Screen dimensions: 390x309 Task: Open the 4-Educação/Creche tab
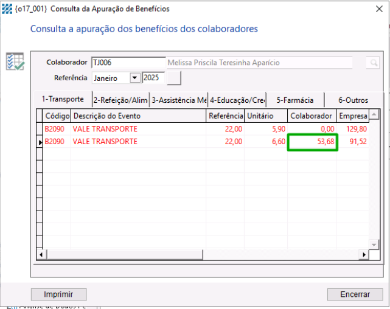[x=237, y=100]
